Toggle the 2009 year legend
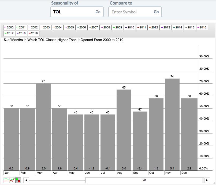 tap(118, 27)
